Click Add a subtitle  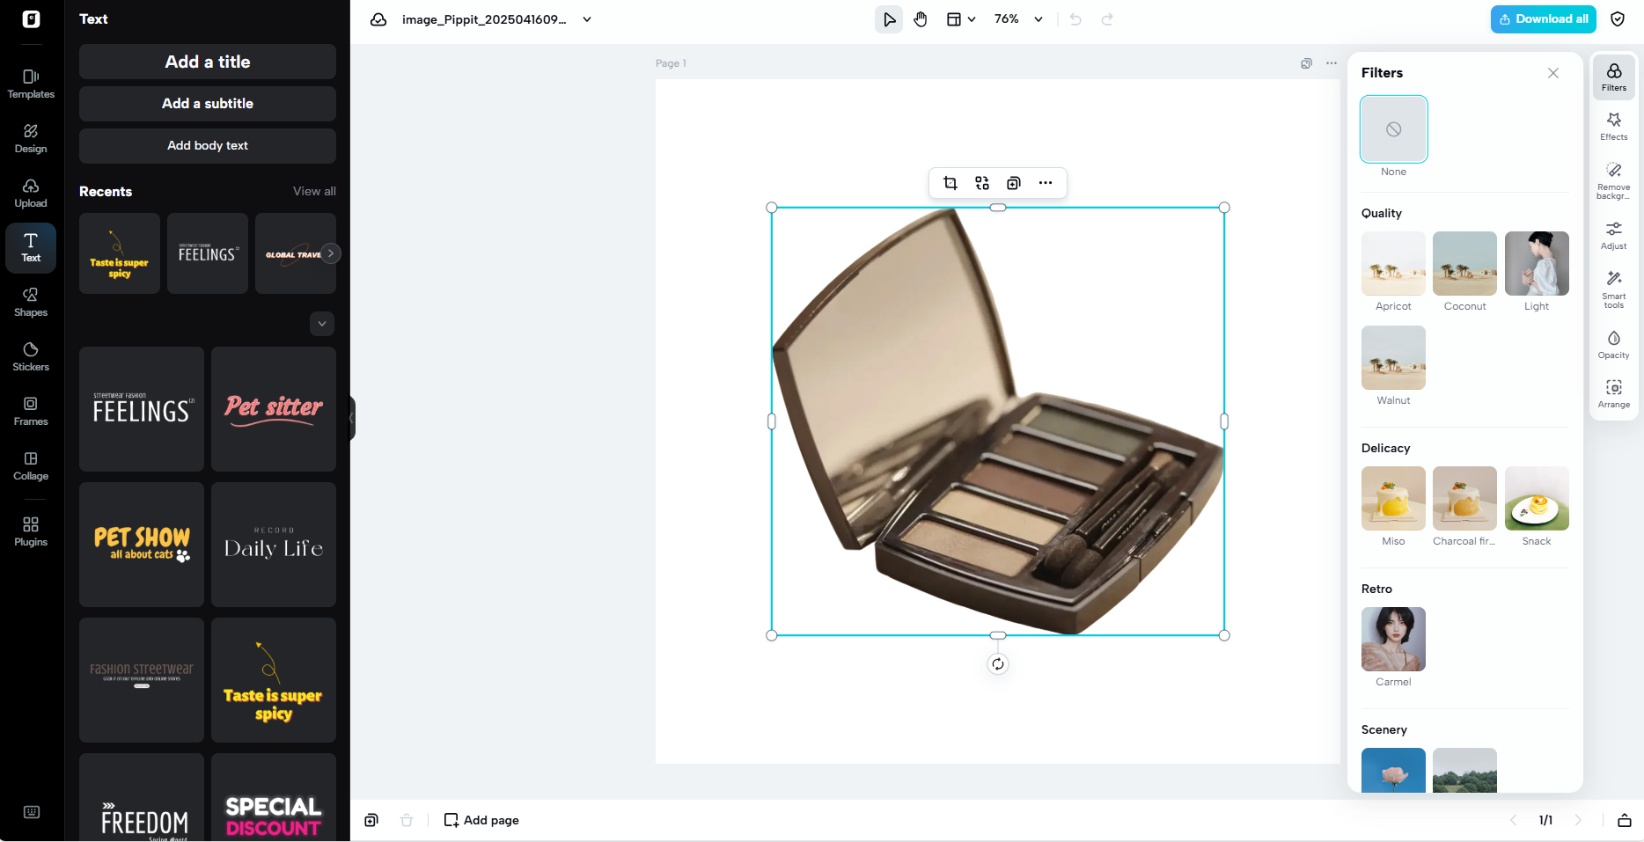click(x=208, y=104)
